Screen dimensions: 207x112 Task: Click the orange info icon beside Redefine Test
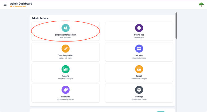(11, 6)
